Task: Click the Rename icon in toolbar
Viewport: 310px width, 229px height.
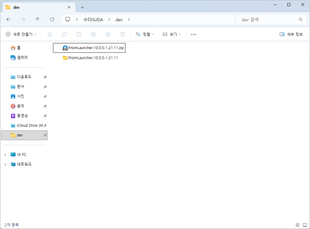Action: 94,35
